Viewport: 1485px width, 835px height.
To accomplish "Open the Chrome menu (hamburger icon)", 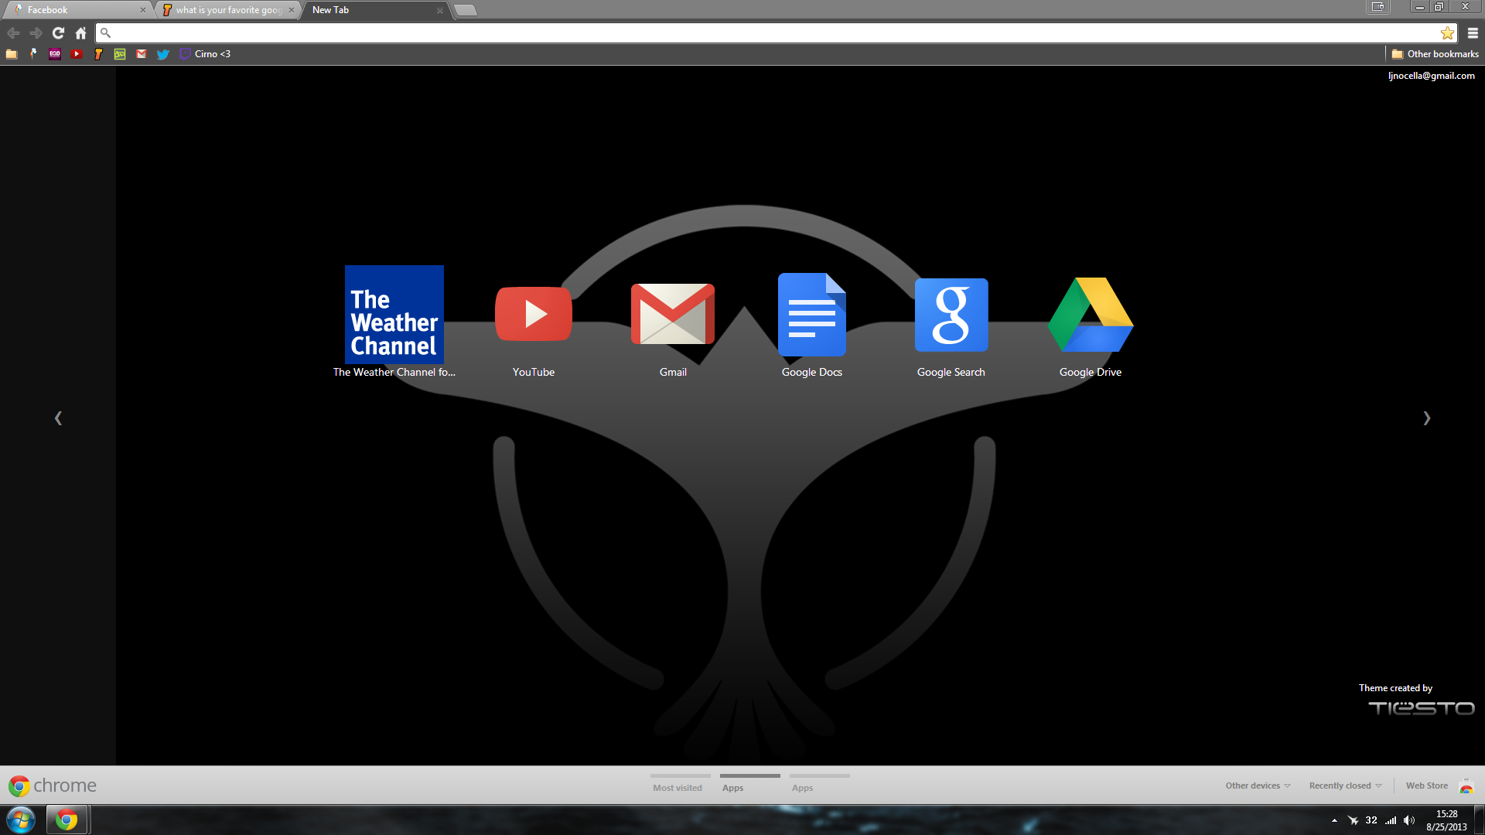I will 1473,33.
